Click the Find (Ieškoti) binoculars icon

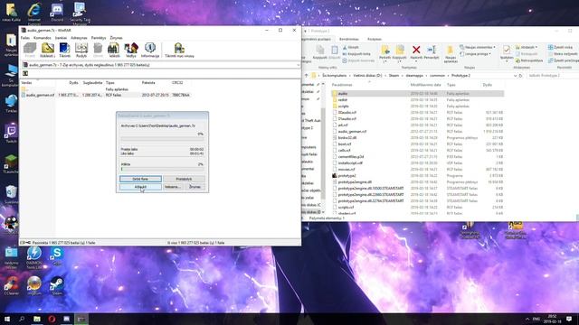pyautogui.click(x=114, y=50)
